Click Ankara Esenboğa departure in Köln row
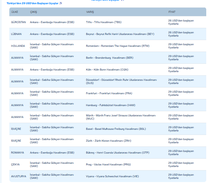Viewport: 213px width, 183px height. pyautogui.click(x=52, y=70)
